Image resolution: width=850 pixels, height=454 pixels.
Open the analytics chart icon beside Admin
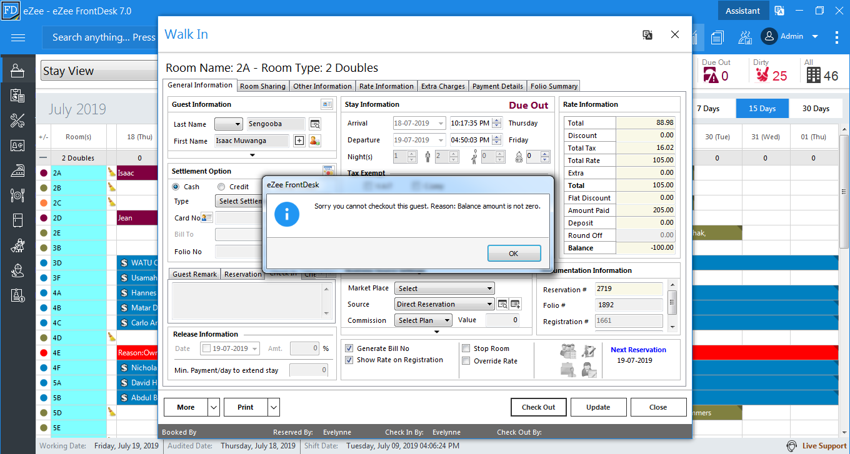pyautogui.click(x=745, y=37)
